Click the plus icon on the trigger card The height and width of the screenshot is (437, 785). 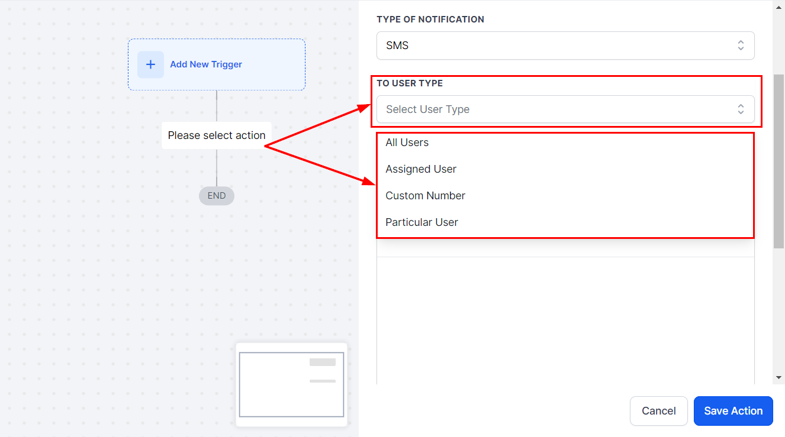150,64
